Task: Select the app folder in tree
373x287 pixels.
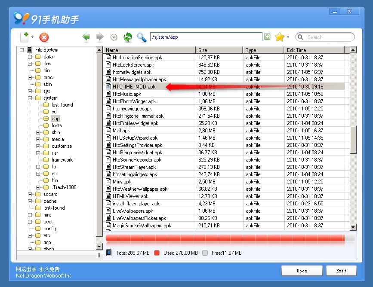Action: 55,119
